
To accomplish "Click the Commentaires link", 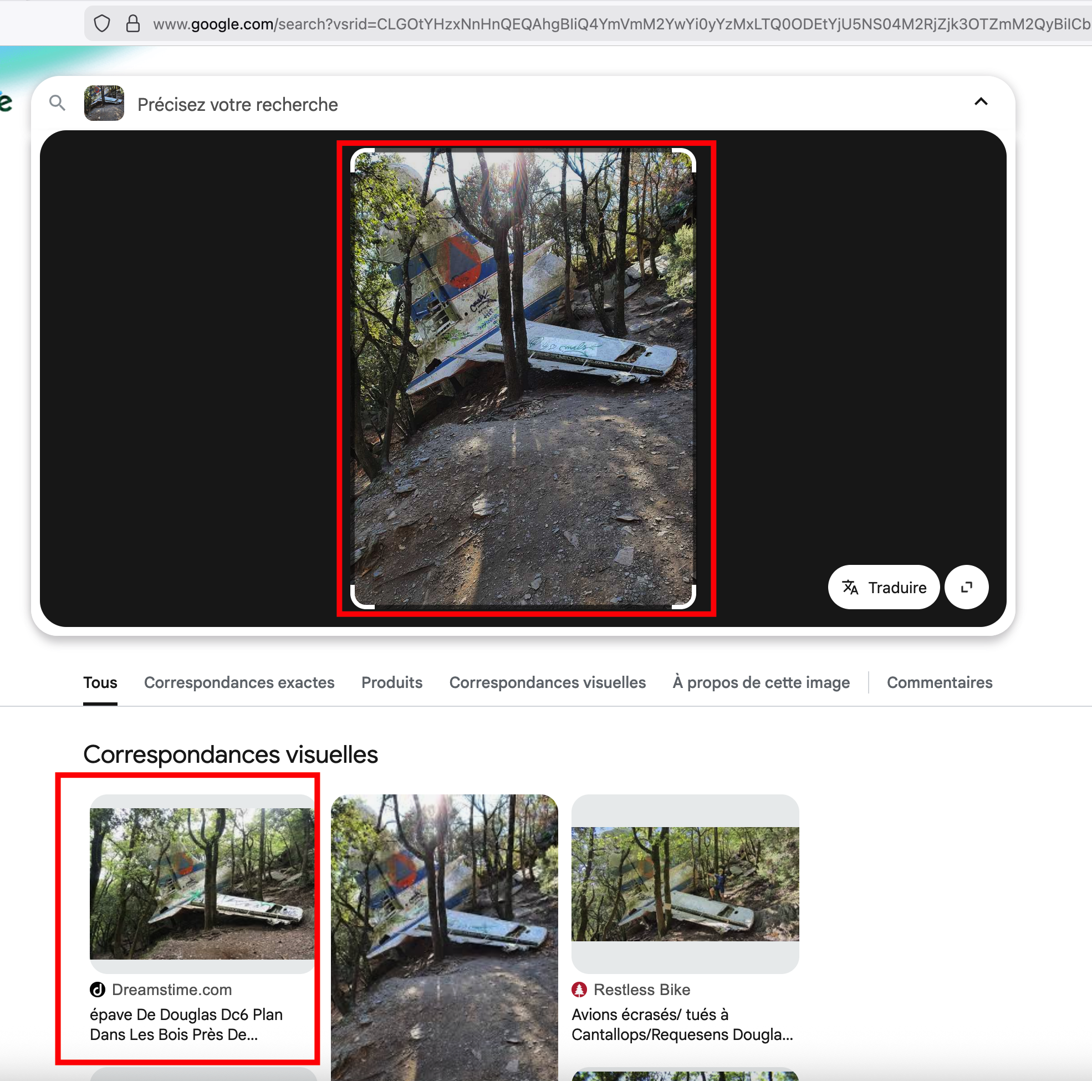I will point(940,682).
